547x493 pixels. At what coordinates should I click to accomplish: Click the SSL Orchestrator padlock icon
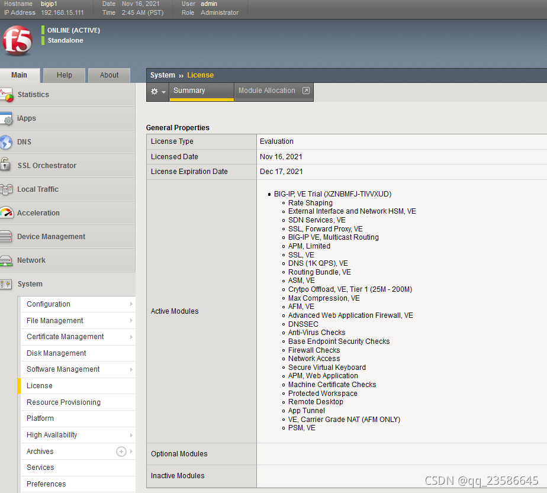5,164
